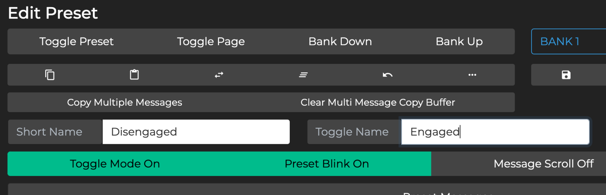This screenshot has height=195, width=606.
Task: Click Clear Multi Message Copy Buffer
Action: click(x=378, y=102)
